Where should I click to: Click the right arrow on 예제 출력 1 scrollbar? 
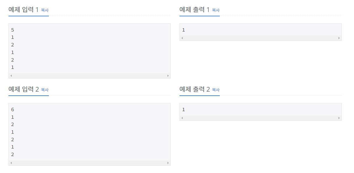[x=339, y=38]
